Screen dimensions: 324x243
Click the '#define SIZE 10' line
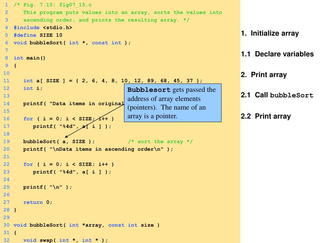[x=38, y=35]
